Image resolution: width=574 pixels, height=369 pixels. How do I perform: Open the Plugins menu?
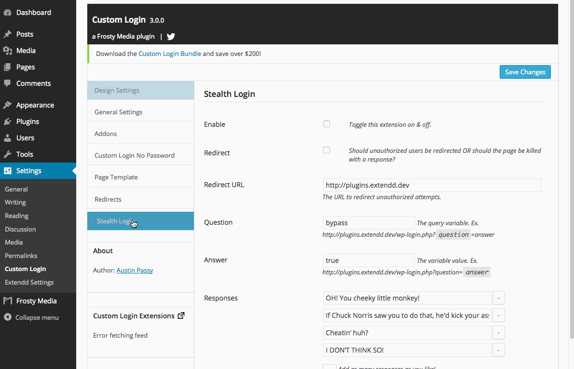click(38, 122)
